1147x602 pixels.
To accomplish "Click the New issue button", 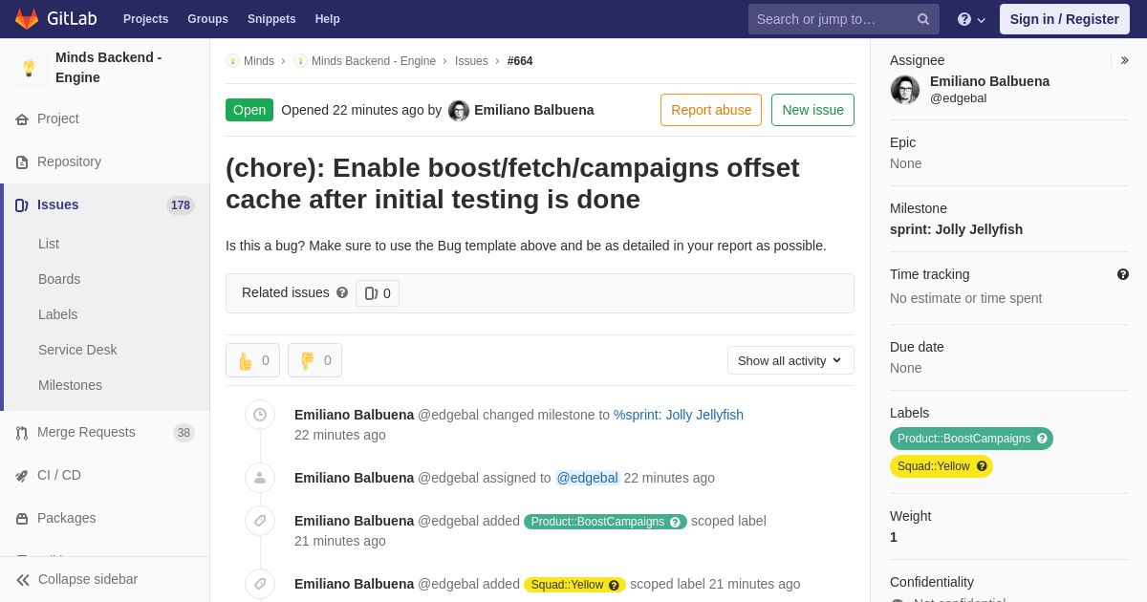I will 812,110.
